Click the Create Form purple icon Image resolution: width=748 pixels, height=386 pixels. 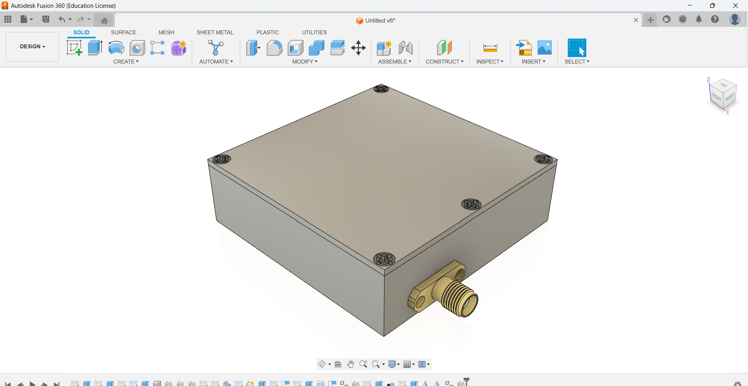179,48
